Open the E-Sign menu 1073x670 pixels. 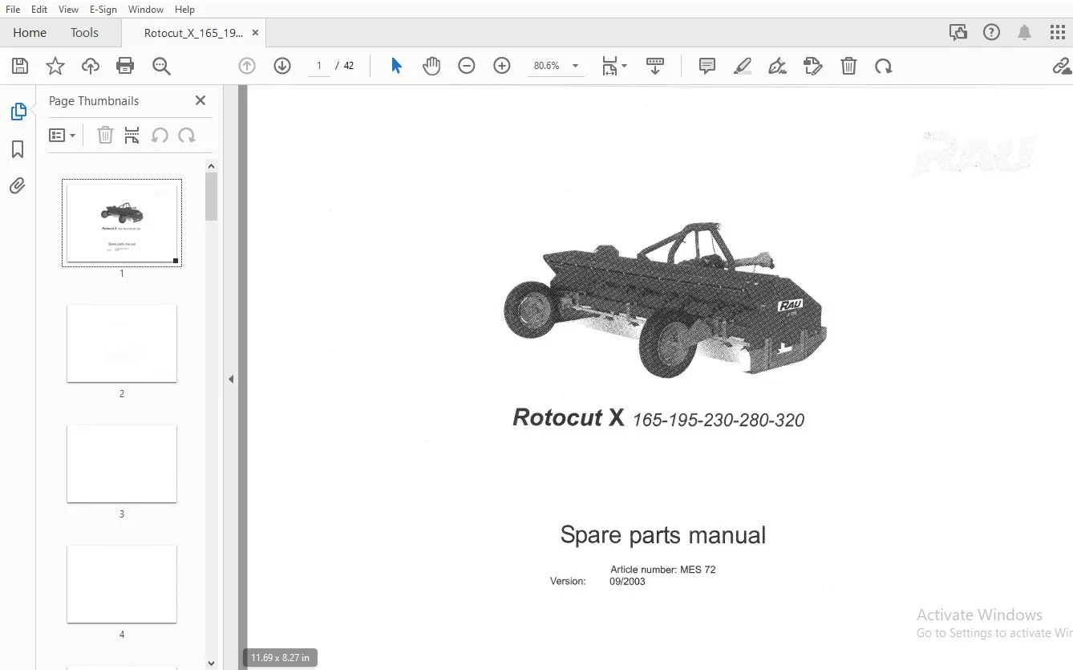click(x=103, y=10)
